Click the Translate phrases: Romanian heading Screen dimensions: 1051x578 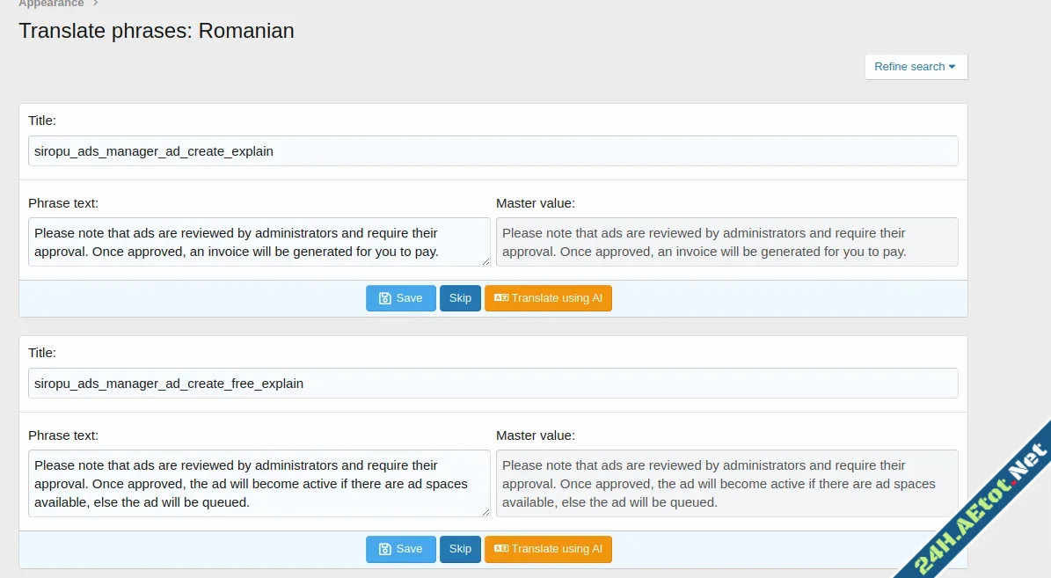tap(157, 31)
